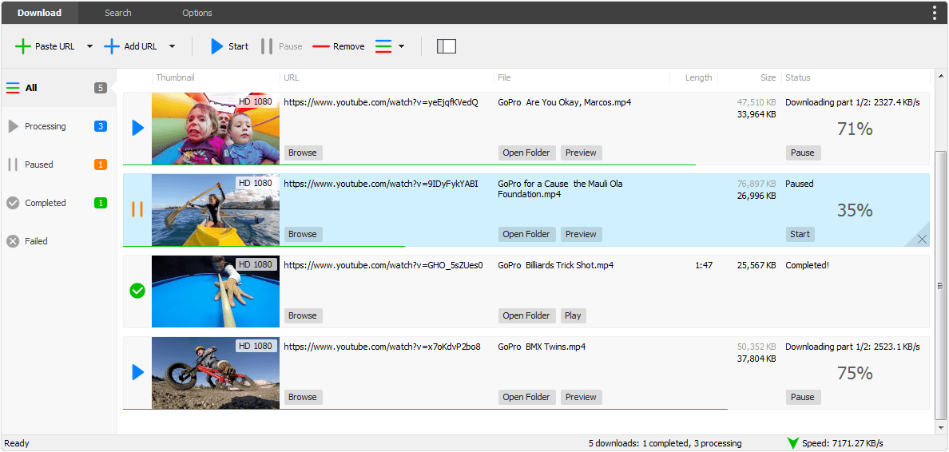949x452 pixels.
Task: Click Browse button for Marcos video
Action: click(304, 153)
